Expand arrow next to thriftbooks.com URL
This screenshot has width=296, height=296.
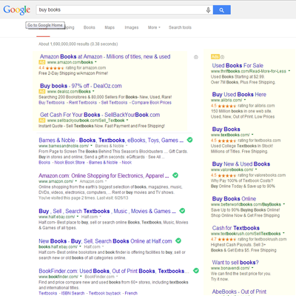pyautogui.click(x=289, y=71)
